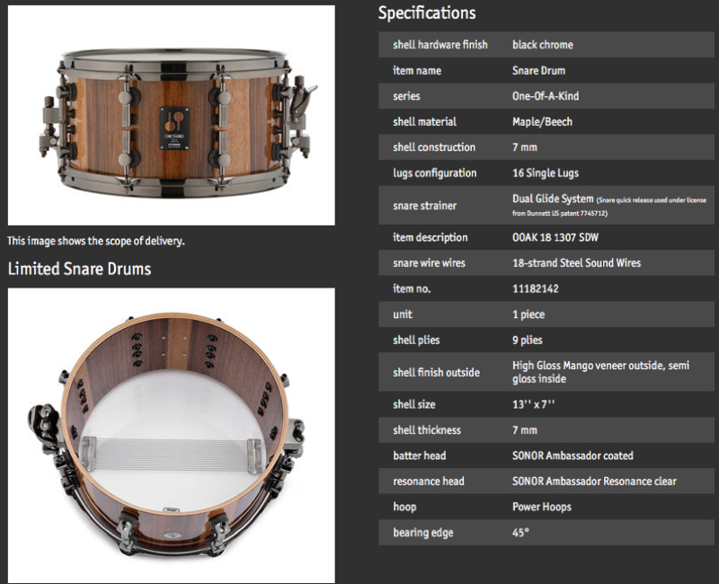Select the 'SONOR Ambassador Resonance clear' value
719x584 pixels.
pyautogui.click(x=594, y=481)
